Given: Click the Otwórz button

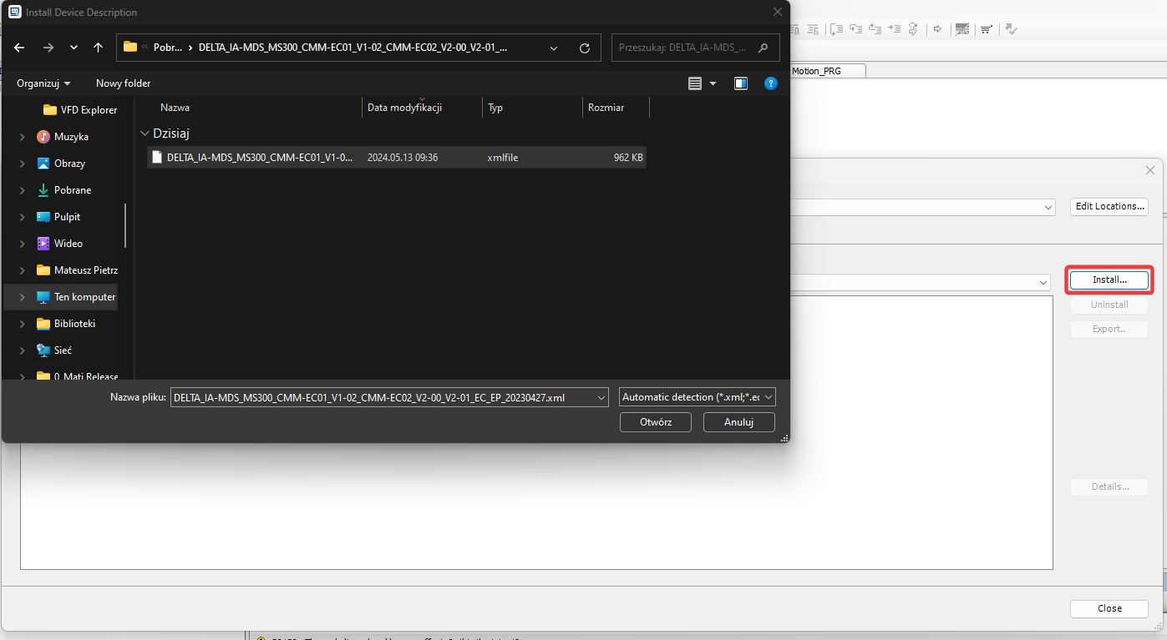Looking at the screenshot, I should (x=655, y=422).
